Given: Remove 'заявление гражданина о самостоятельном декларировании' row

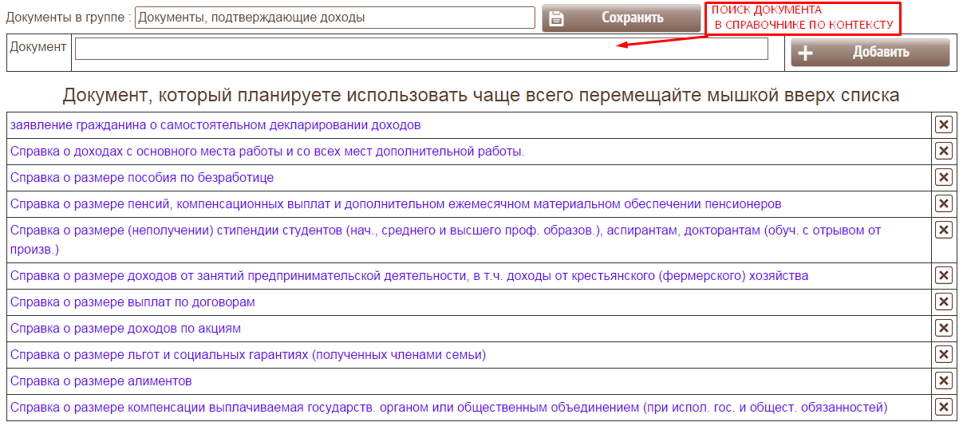Looking at the screenshot, I should point(943,125).
